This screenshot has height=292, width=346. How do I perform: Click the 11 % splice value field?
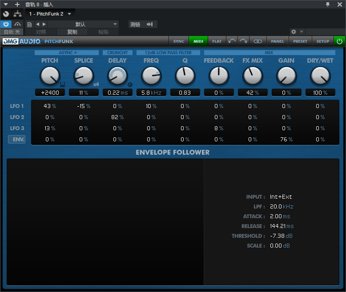[84, 92]
